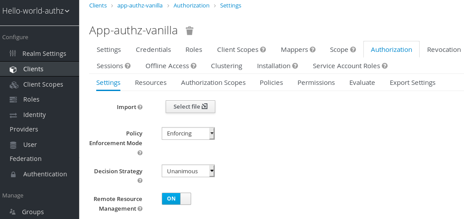Expand the Hello-world-authz realm selector
464x219 pixels.
coord(36,11)
